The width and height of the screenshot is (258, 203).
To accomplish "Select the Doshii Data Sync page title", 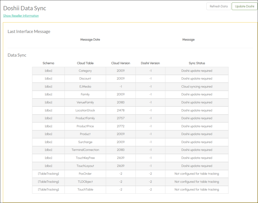I will click(25, 8).
